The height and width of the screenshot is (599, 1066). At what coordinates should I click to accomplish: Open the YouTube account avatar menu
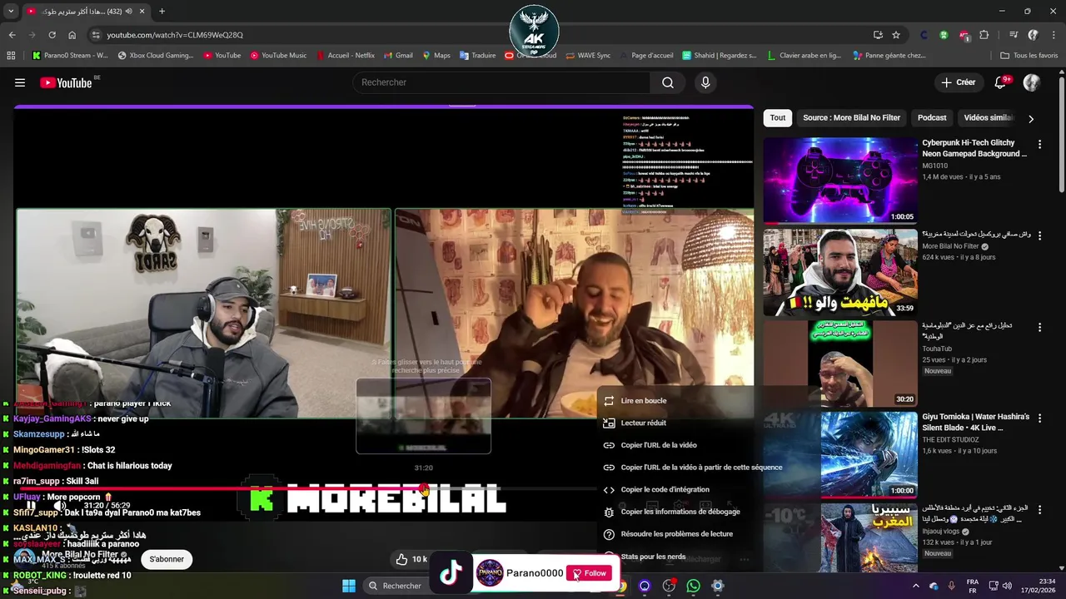(1032, 82)
